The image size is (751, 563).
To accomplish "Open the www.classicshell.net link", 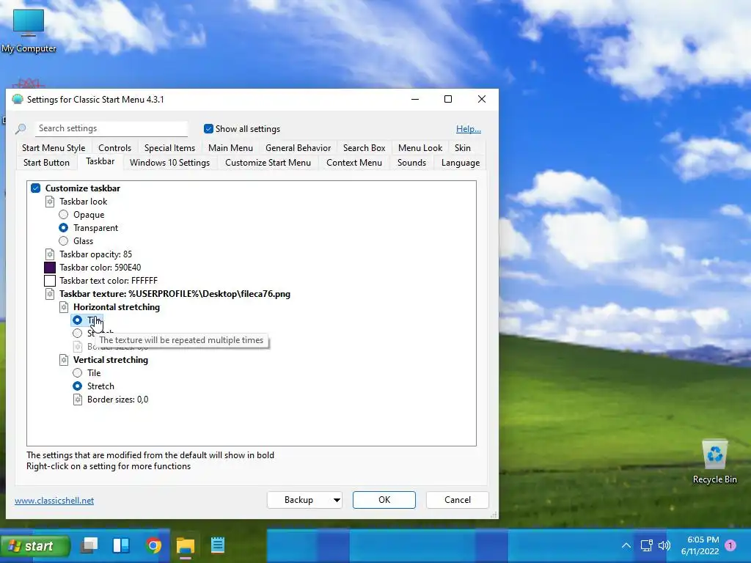I will pos(54,500).
